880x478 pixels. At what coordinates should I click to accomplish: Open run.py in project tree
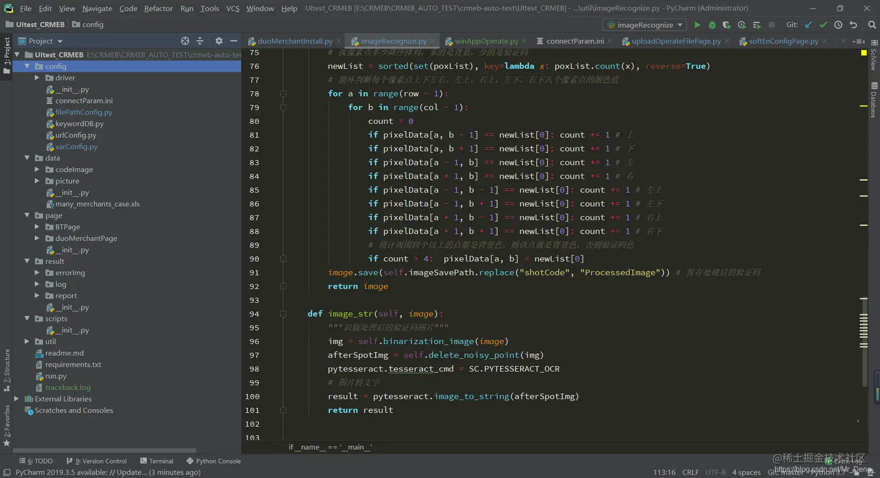pyautogui.click(x=55, y=376)
